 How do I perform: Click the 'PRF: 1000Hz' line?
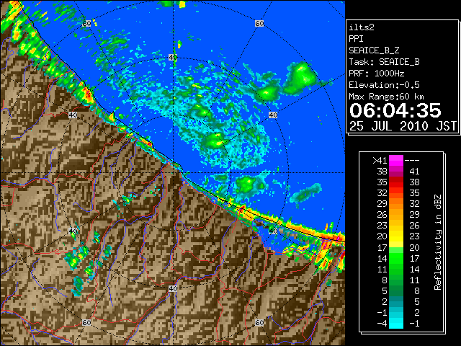tap(377, 74)
